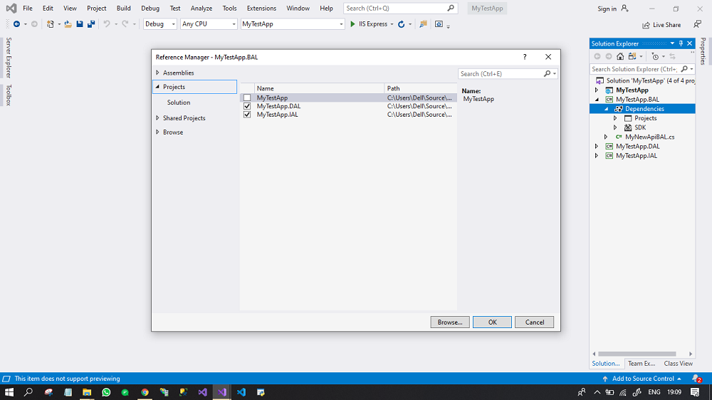The width and height of the screenshot is (712, 400).
Task: Open Server Explorer side tab
Action: point(9,58)
